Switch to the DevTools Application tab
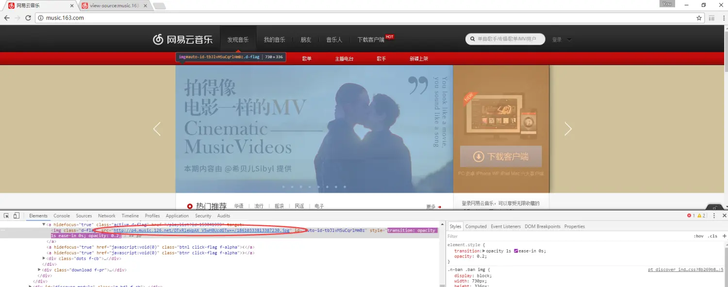Image resolution: width=728 pixels, height=287 pixels. pyautogui.click(x=177, y=216)
